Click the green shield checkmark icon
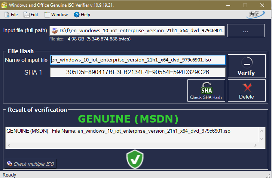The width and height of the screenshot is (272, 178). (x=135, y=159)
